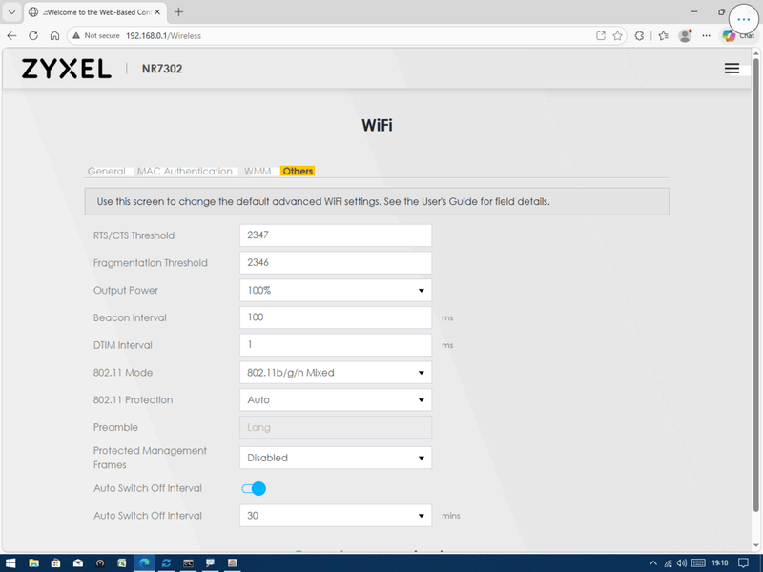The height and width of the screenshot is (572, 763).
Task: Open Mail app from taskbar
Action: [78, 562]
